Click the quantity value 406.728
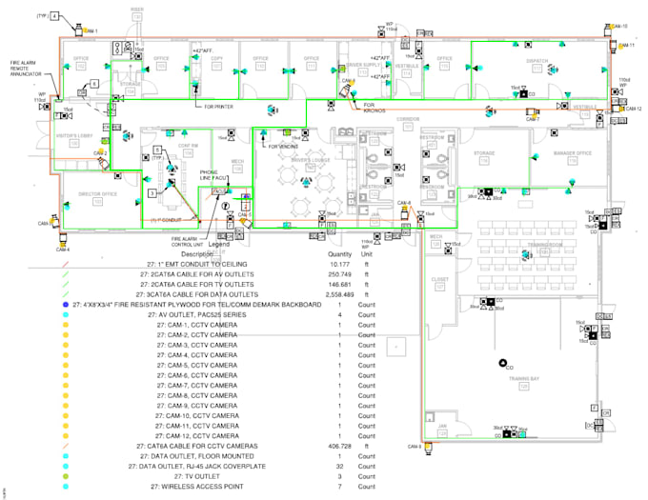This screenshot has width=648, height=500. tap(339, 447)
